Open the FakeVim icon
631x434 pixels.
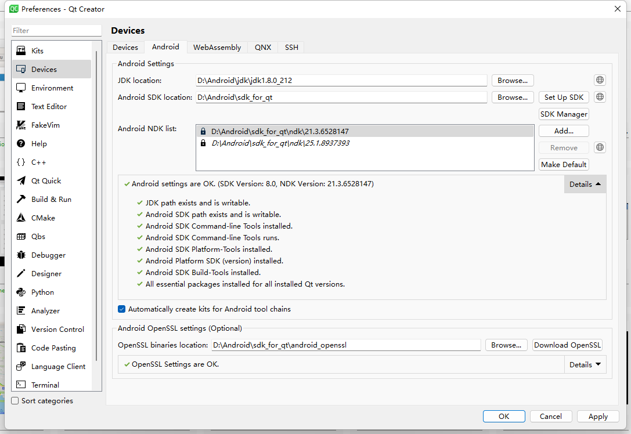click(x=21, y=125)
